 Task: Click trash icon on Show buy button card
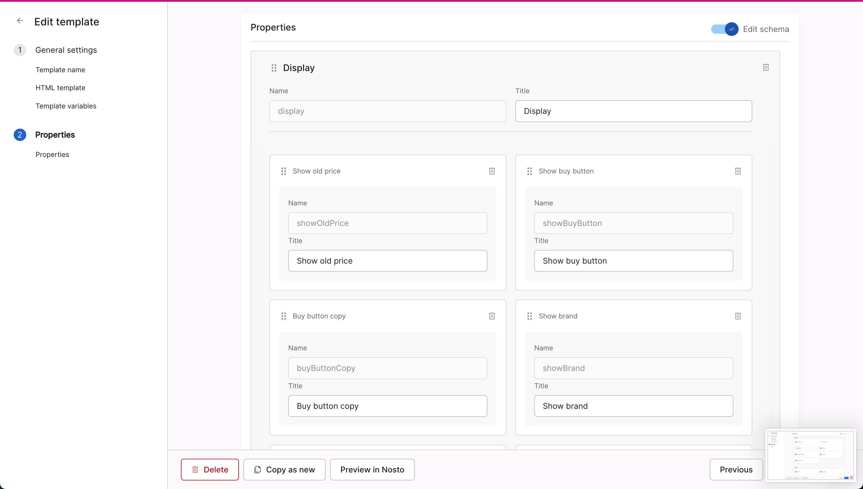[x=738, y=171]
